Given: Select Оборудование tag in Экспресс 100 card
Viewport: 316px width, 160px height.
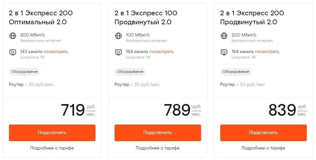Looking at the screenshot, I should [130, 72].
